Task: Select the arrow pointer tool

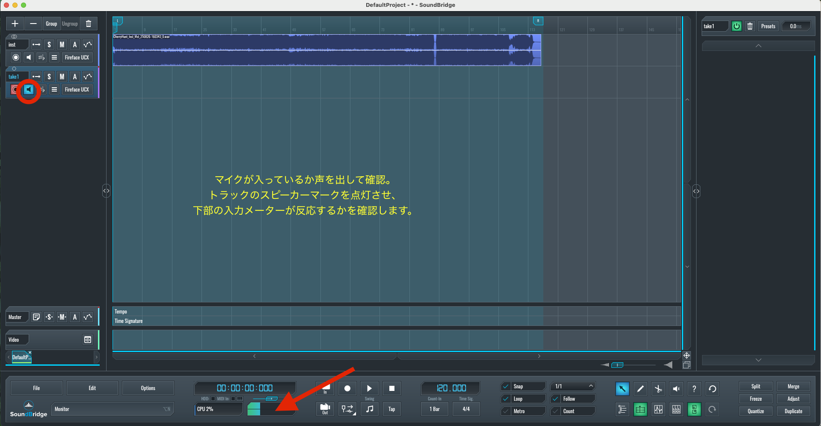Action: [x=622, y=388]
